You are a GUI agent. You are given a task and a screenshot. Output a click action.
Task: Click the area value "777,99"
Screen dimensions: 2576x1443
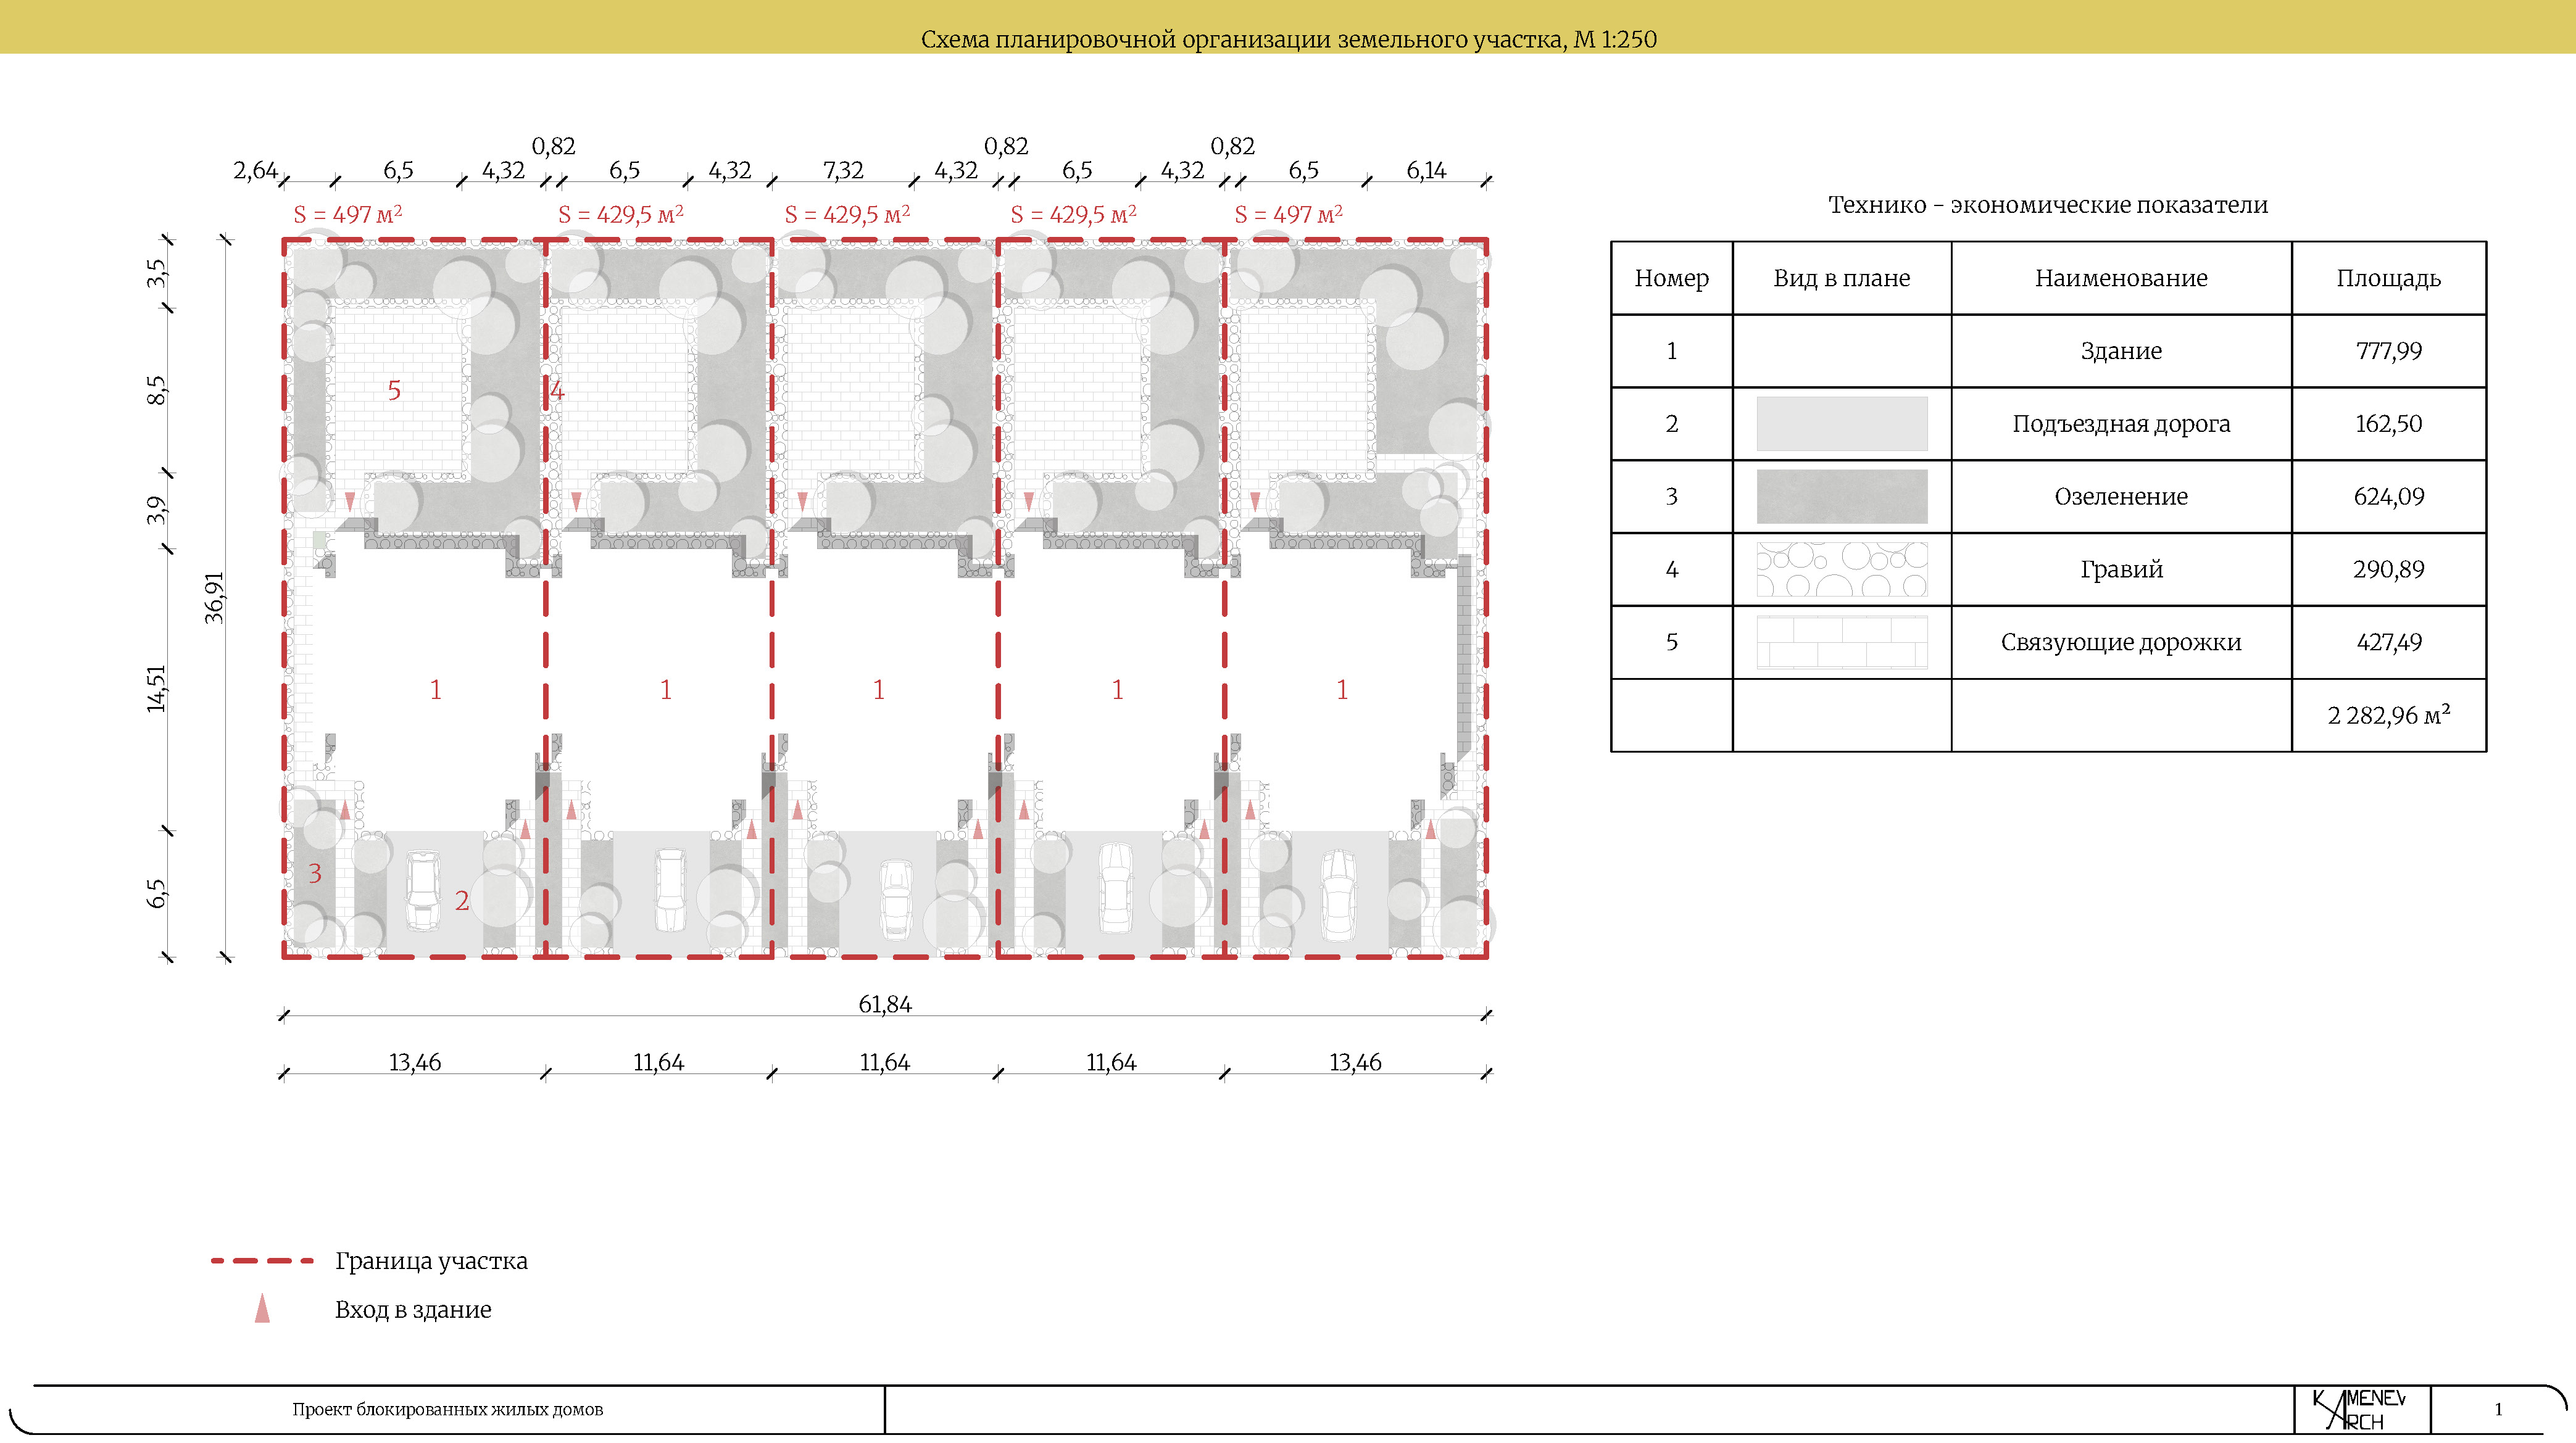pos(2388,351)
